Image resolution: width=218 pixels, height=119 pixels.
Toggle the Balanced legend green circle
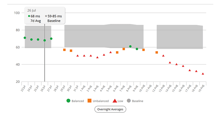click(x=69, y=101)
